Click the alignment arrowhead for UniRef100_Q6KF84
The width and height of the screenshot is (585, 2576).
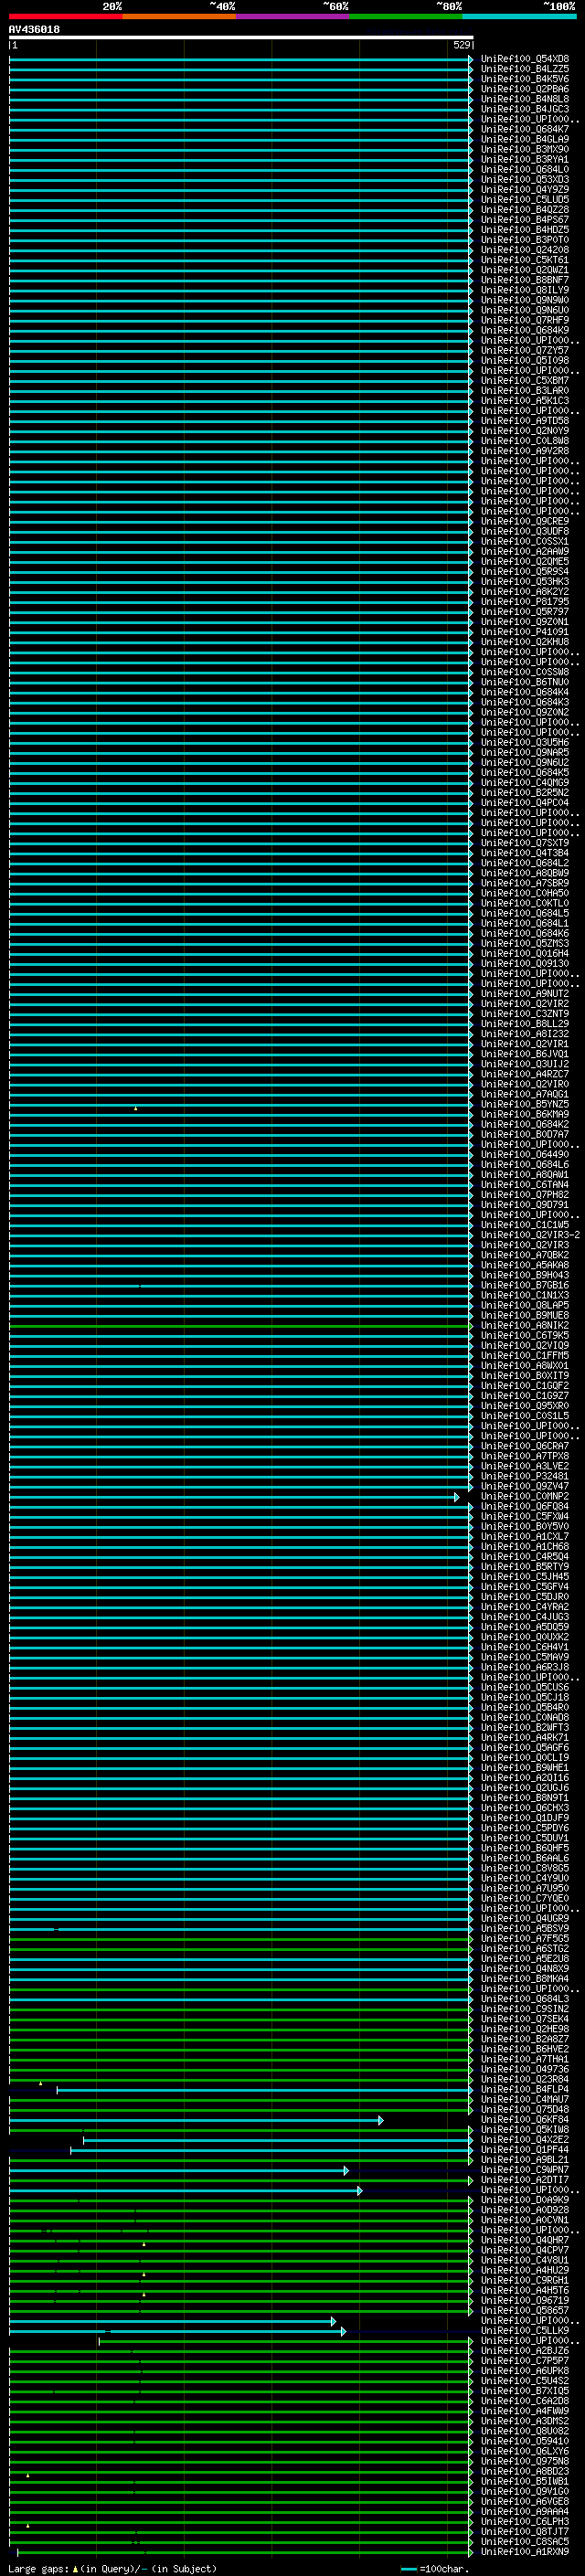click(380, 2120)
